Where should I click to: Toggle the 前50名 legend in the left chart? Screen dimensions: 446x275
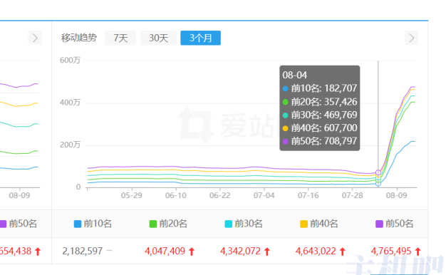19,224
